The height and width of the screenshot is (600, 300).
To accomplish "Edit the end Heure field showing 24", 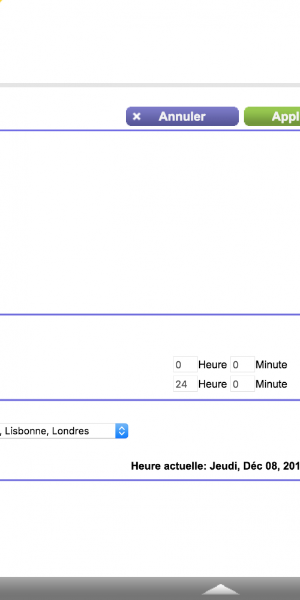I will (185, 384).
